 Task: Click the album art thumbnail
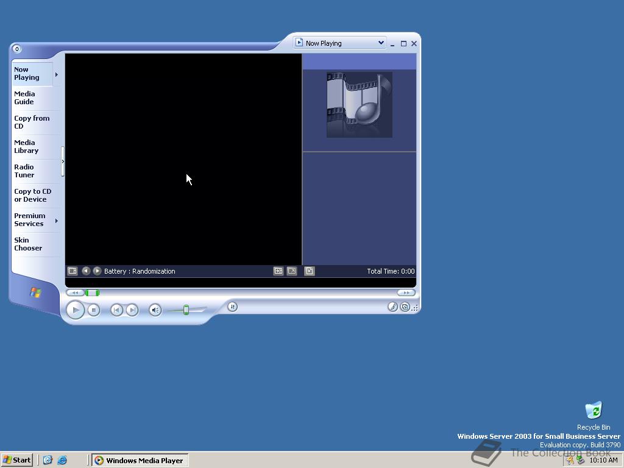(x=360, y=105)
